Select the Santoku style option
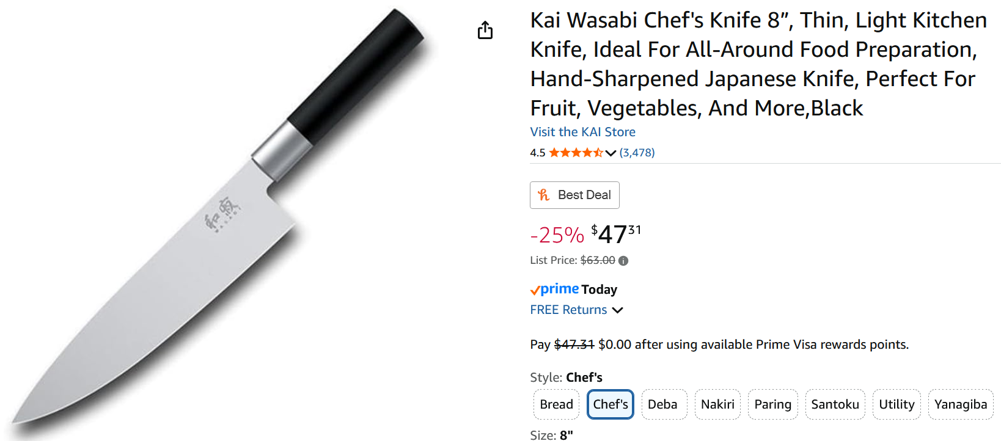 (835, 404)
